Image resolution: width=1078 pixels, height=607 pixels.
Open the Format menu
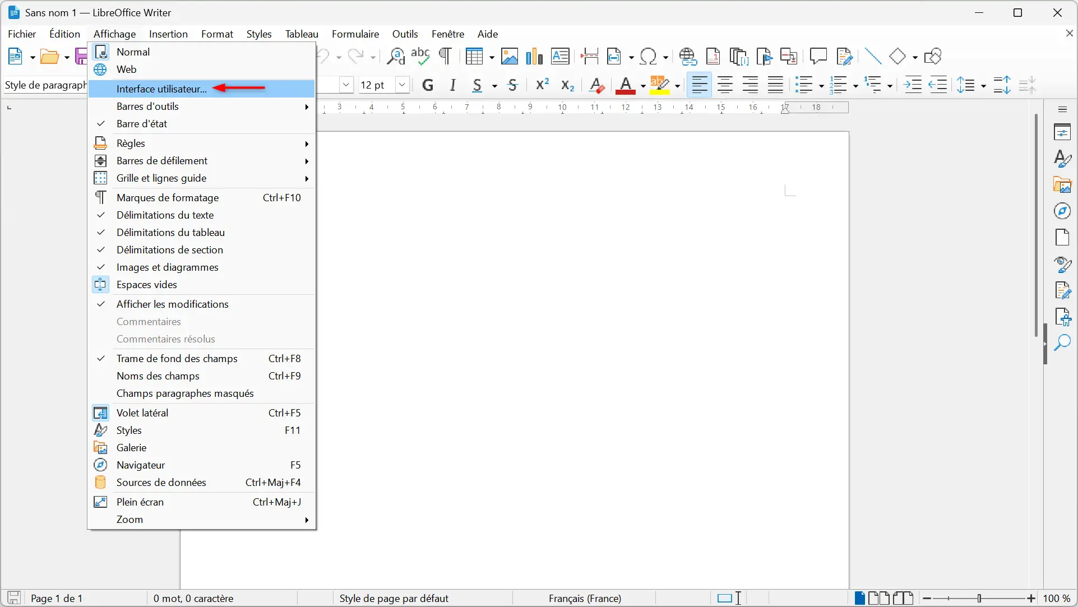pos(217,34)
